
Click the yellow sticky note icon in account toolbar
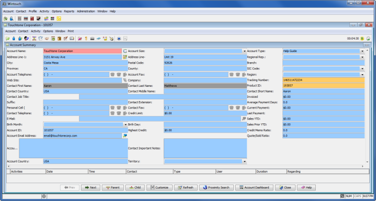coord(105,39)
